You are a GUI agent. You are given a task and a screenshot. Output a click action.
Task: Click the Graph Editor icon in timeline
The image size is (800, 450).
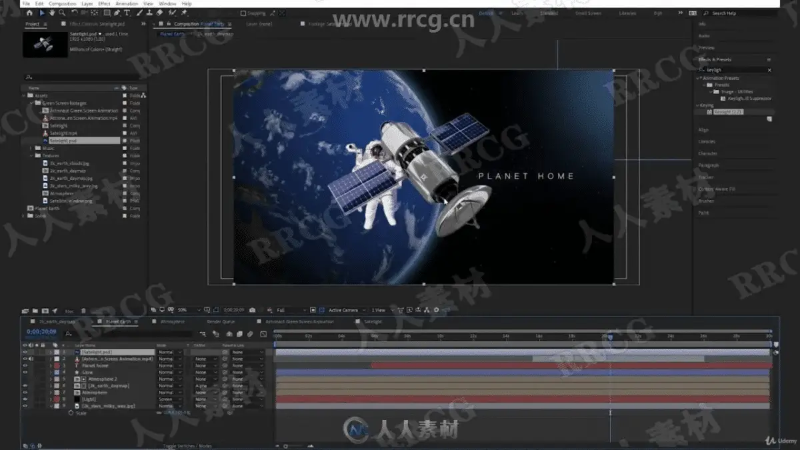coord(263,334)
